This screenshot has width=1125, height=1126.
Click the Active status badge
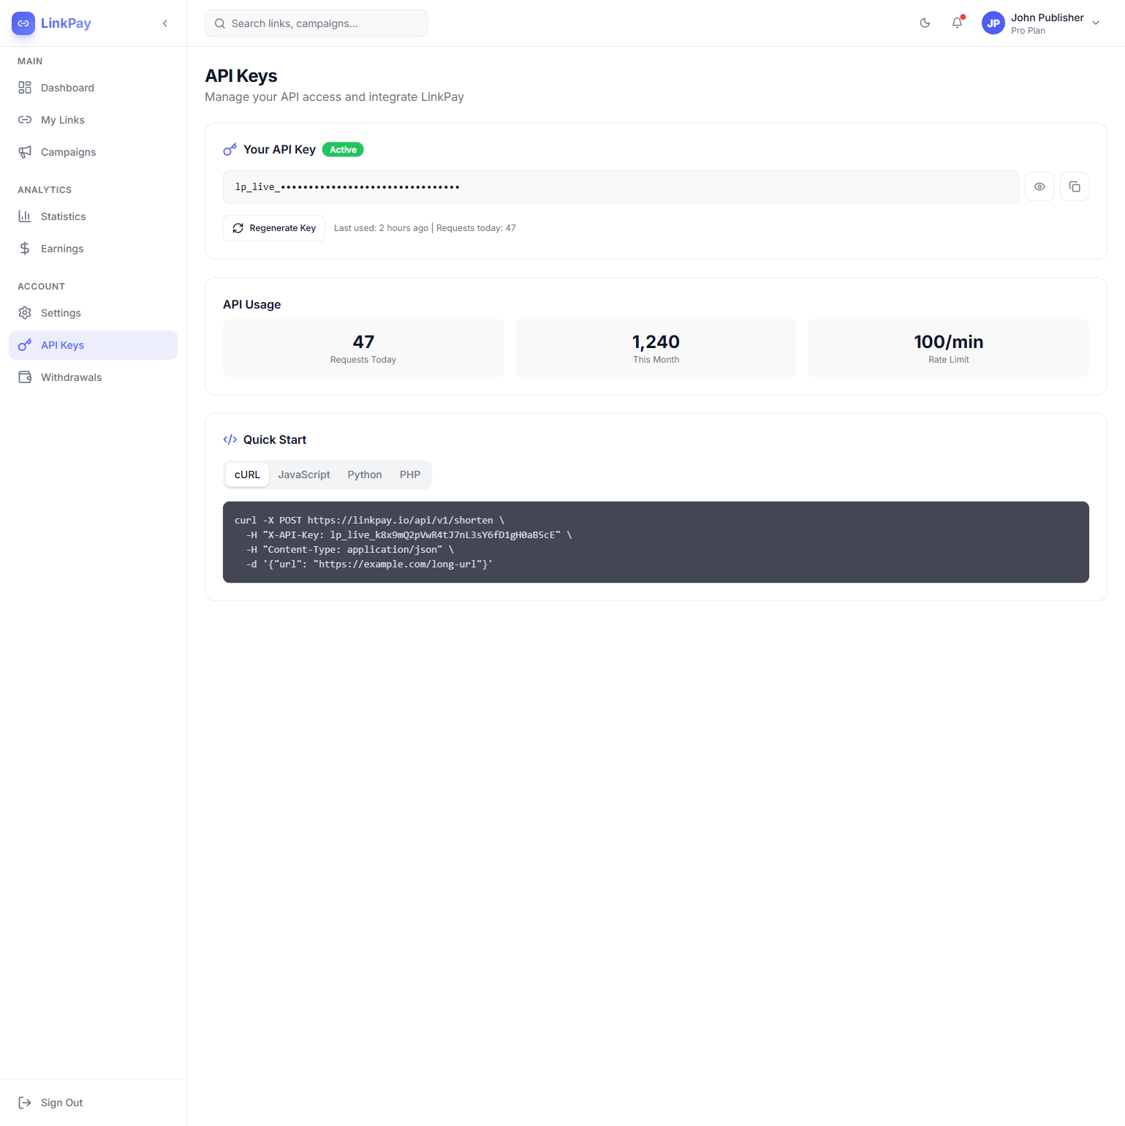click(343, 150)
